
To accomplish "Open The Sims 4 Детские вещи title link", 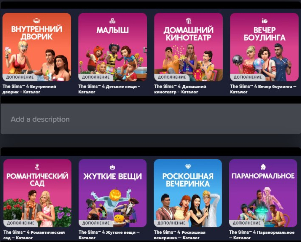I will click(x=109, y=89).
